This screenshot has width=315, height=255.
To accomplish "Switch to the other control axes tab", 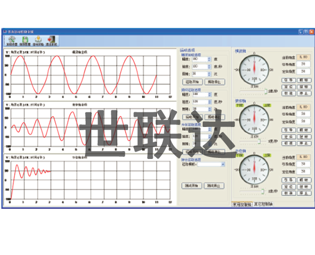I will (263, 205).
